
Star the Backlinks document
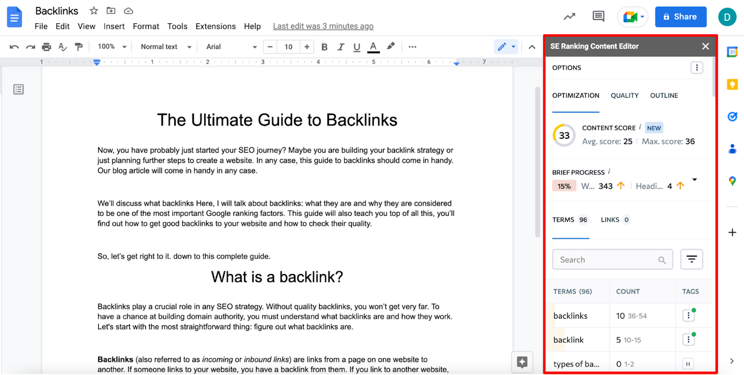(x=94, y=11)
